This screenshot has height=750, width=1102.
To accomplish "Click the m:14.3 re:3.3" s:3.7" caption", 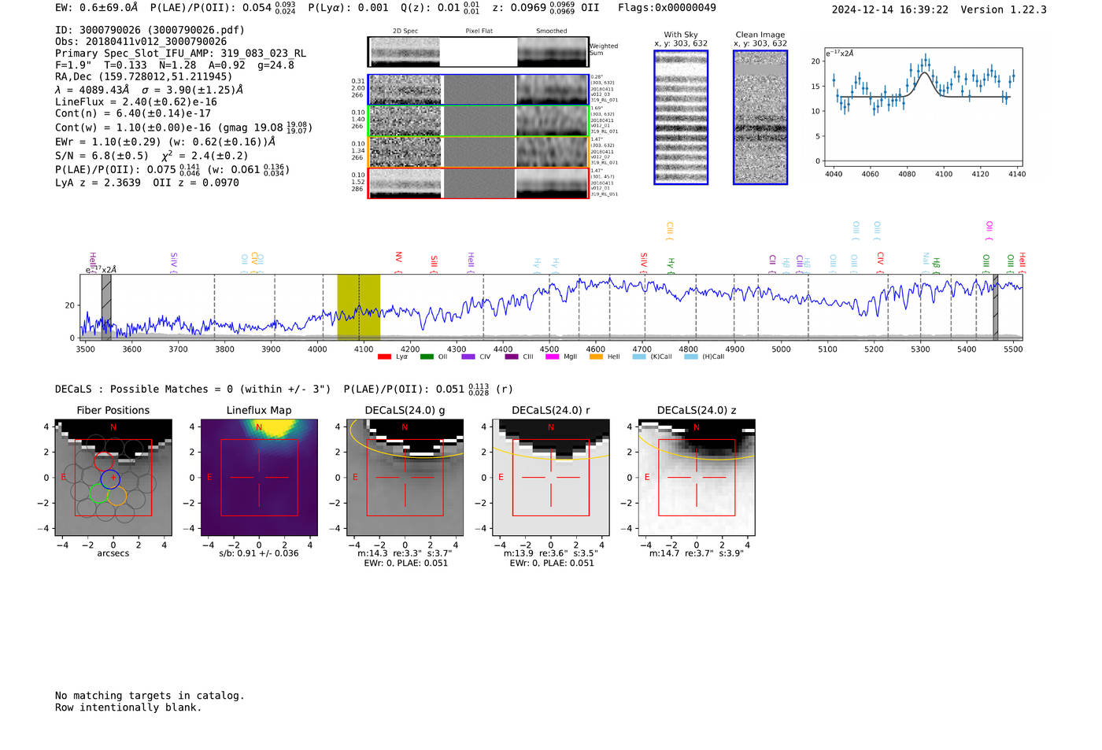I will click(x=405, y=553).
